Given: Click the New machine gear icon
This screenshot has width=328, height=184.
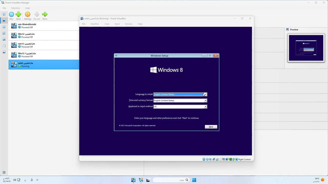Looking at the screenshot, I should 12,14.
